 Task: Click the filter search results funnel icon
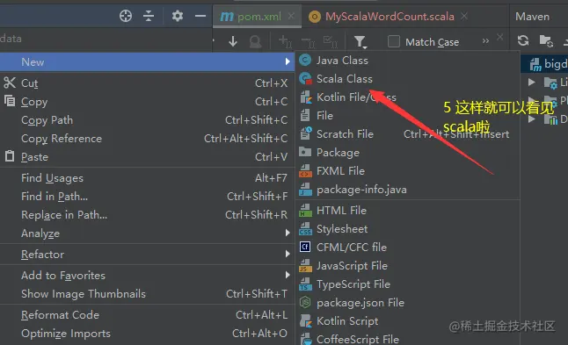360,42
